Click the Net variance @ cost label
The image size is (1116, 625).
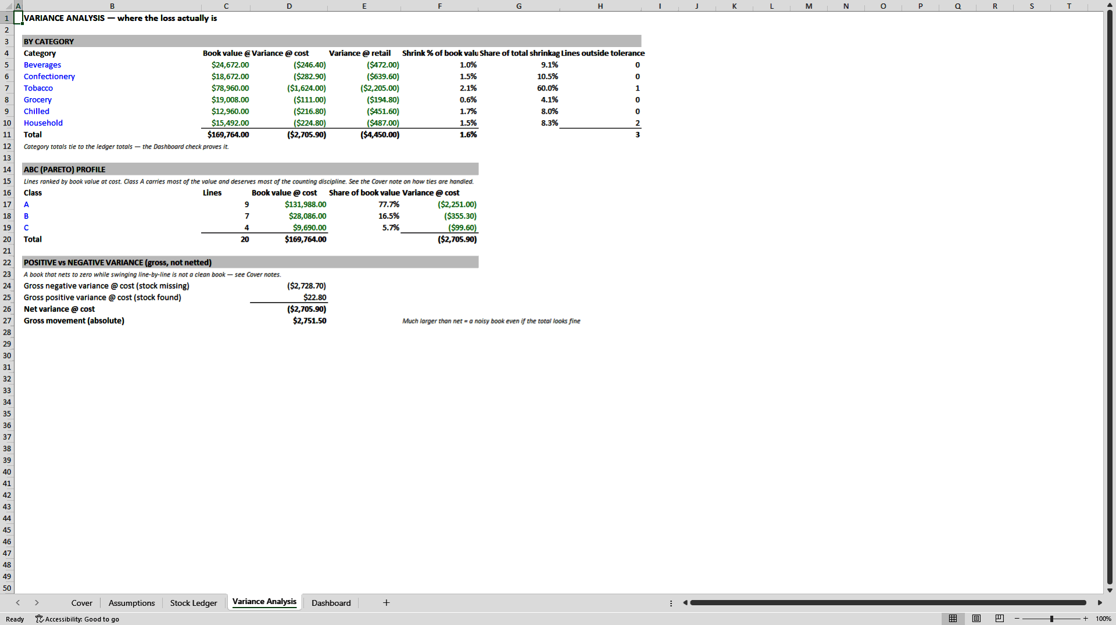[x=59, y=309]
